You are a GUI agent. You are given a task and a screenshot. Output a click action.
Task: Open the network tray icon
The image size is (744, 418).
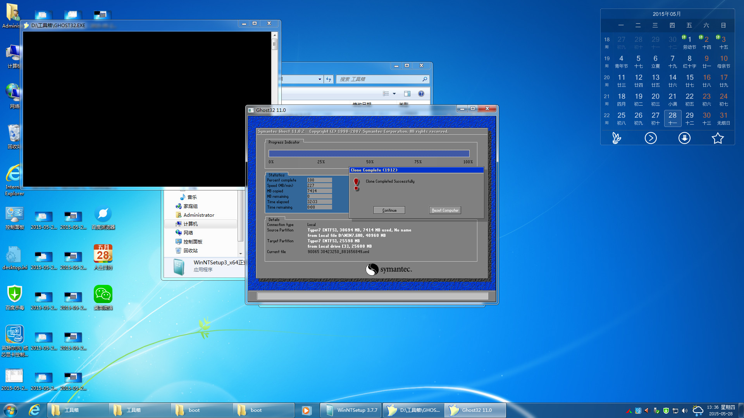click(675, 411)
